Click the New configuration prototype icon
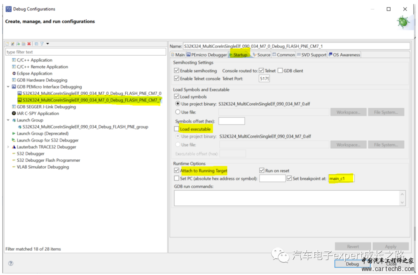 pyautogui.click(x=12, y=44)
